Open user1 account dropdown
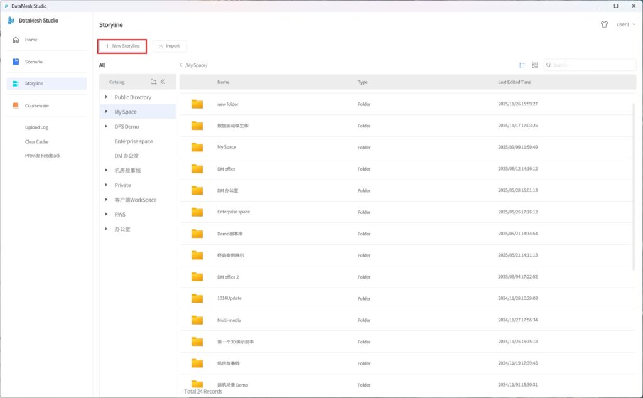The height and width of the screenshot is (398, 643). point(625,24)
